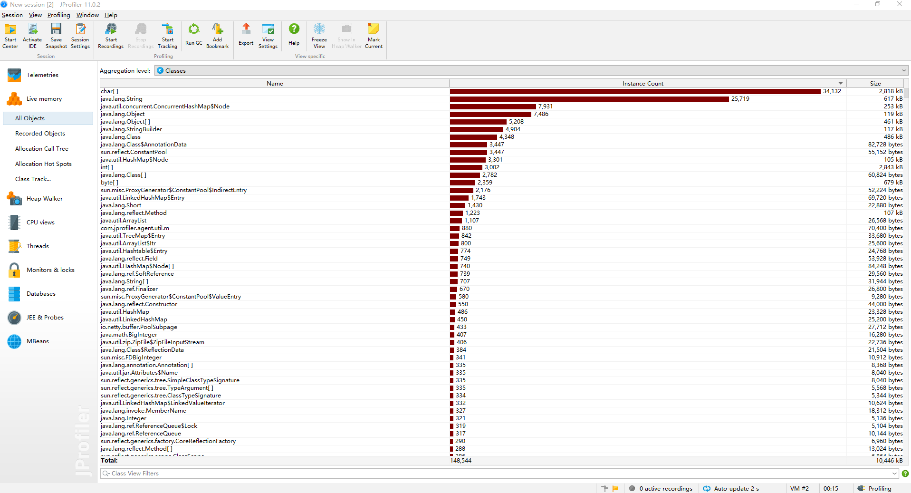911x493 pixels.
Task: Open the Profiling menu
Action: pyautogui.click(x=58, y=15)
